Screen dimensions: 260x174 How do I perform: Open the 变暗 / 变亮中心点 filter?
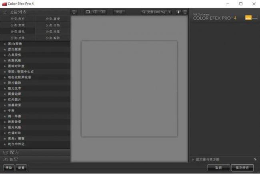(x=21, y=72)
